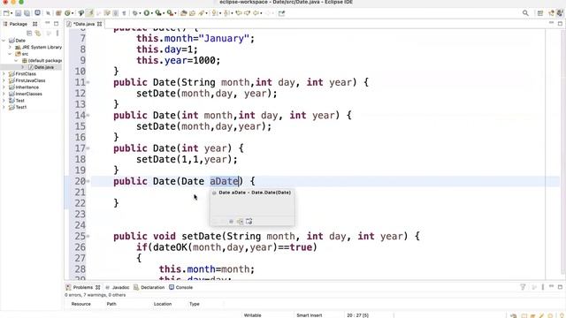
Task: Click line number 23 in gutter
Action: point(80,214)
